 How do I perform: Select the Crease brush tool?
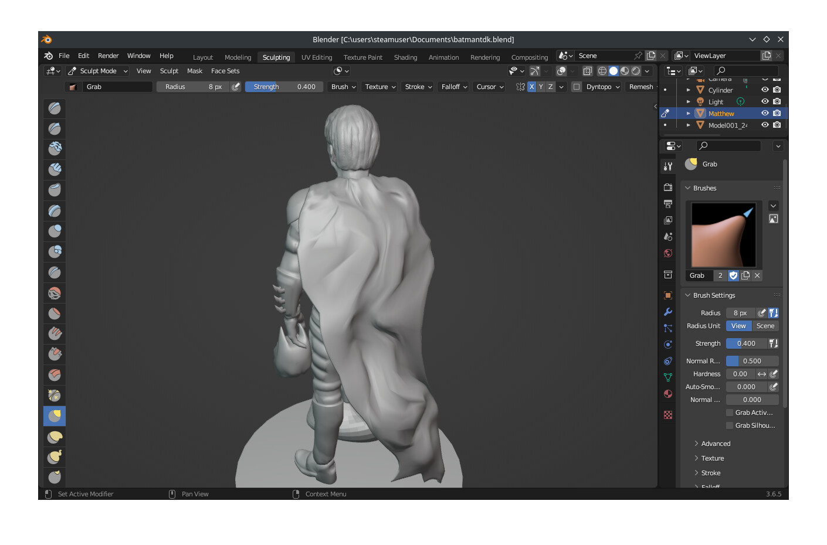pos(55,272)
